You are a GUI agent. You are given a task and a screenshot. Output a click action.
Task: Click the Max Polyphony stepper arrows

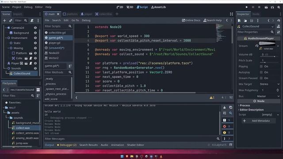[x=278, y=90]
